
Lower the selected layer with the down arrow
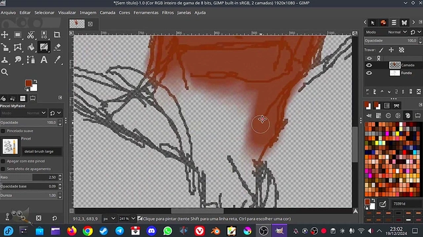[389, 92]
